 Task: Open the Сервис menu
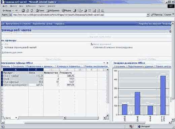(x=42, y=6)
